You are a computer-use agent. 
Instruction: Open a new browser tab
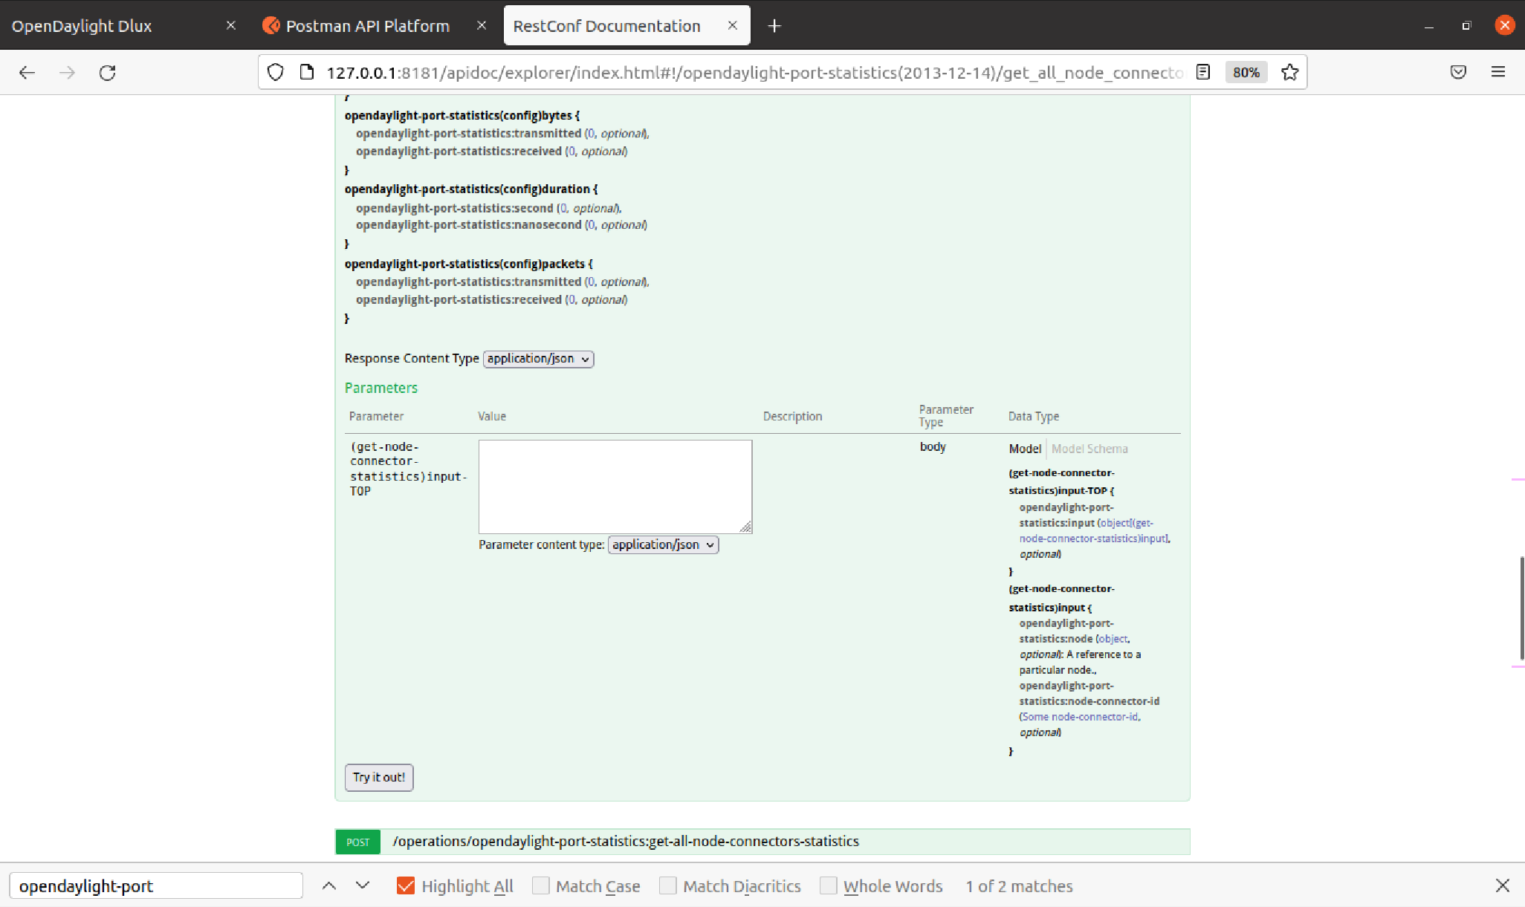(x=774, y=26)
